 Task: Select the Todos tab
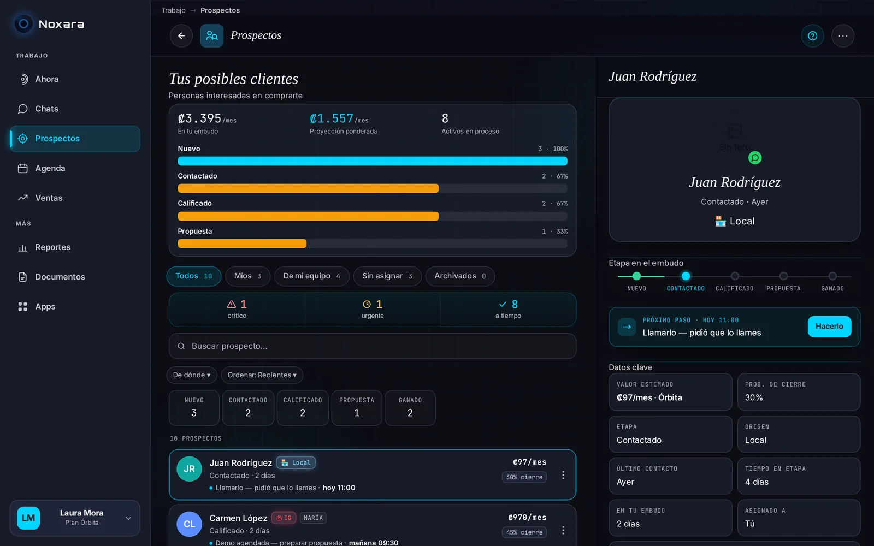194,276
